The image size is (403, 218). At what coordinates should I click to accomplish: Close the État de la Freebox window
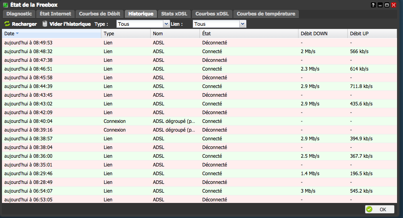point(393,5)
